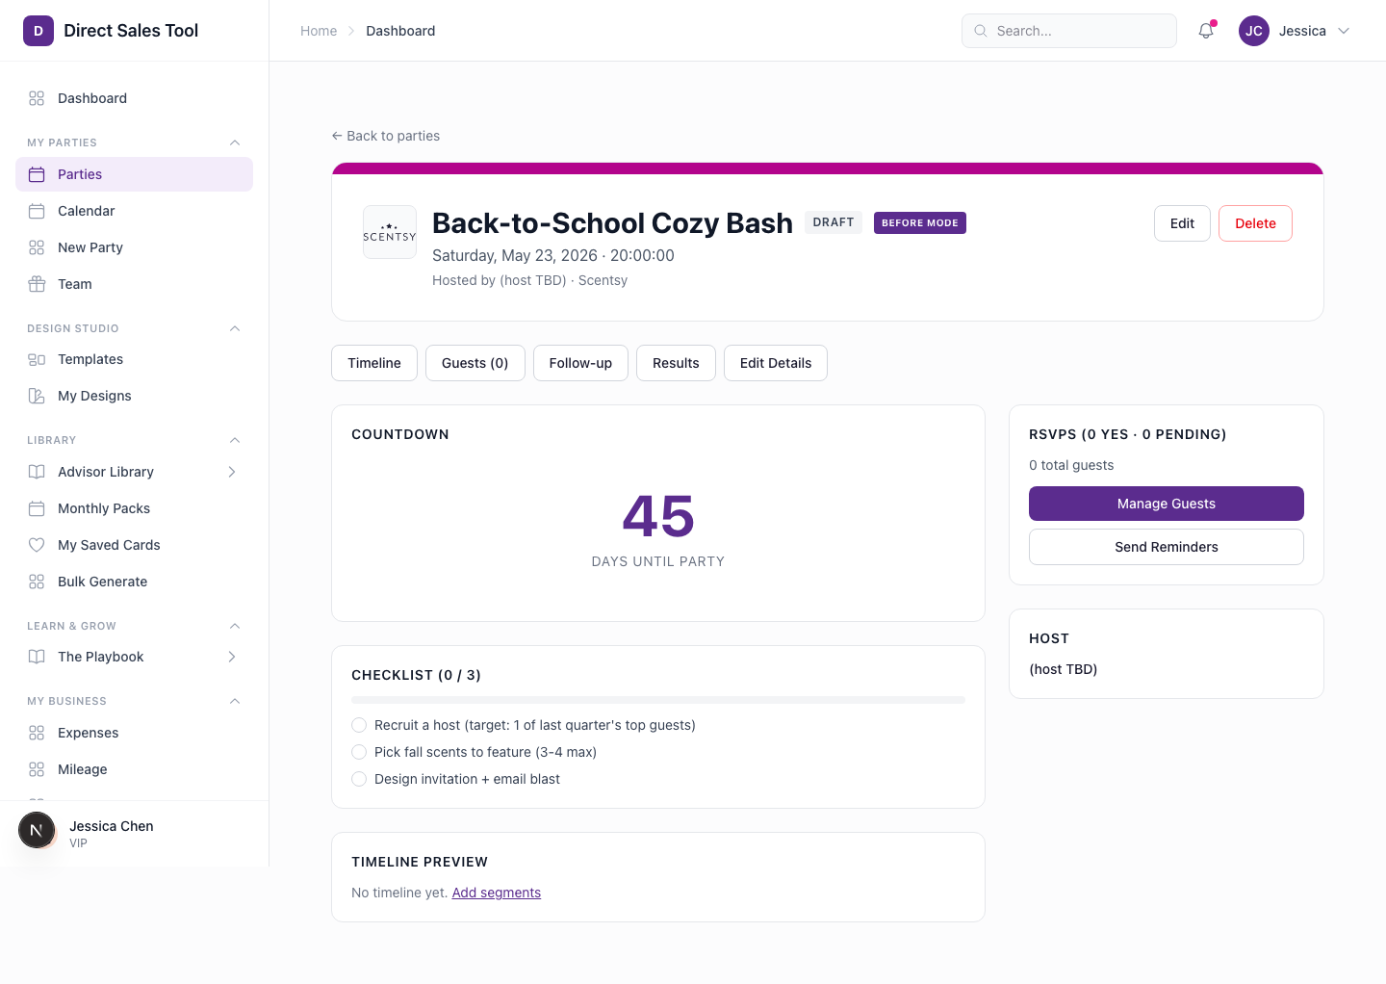
Task: Click into the Search field
Action: [x=1078, y=31]
